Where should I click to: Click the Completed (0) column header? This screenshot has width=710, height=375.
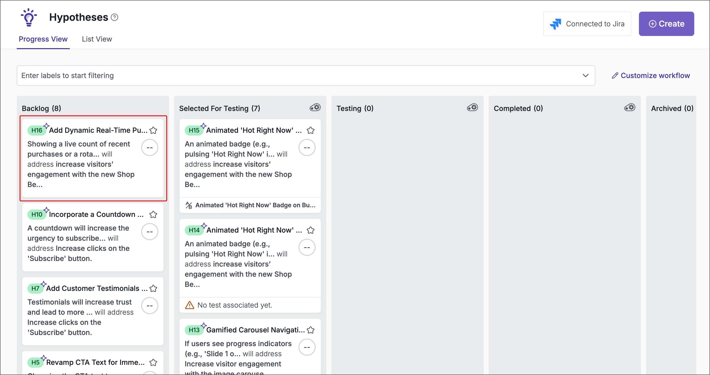[518, 108]
